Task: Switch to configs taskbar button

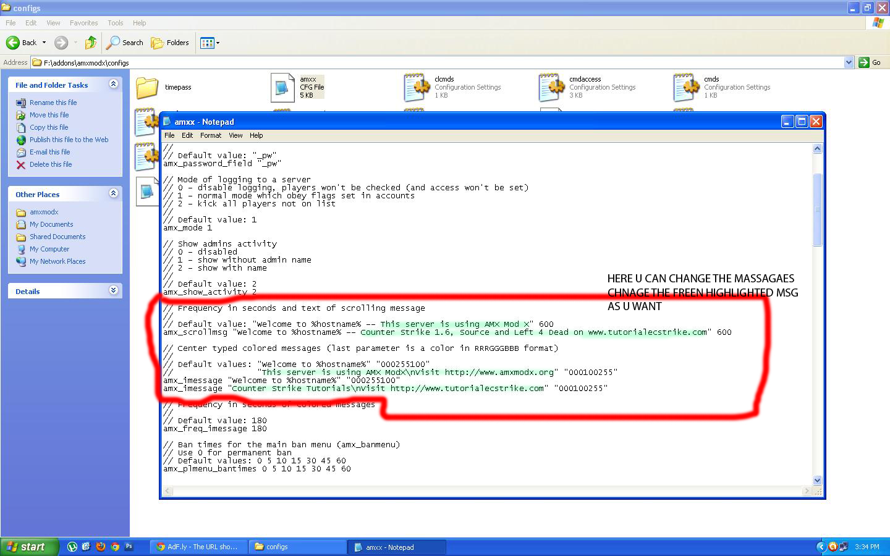Action: pos(297,547)
